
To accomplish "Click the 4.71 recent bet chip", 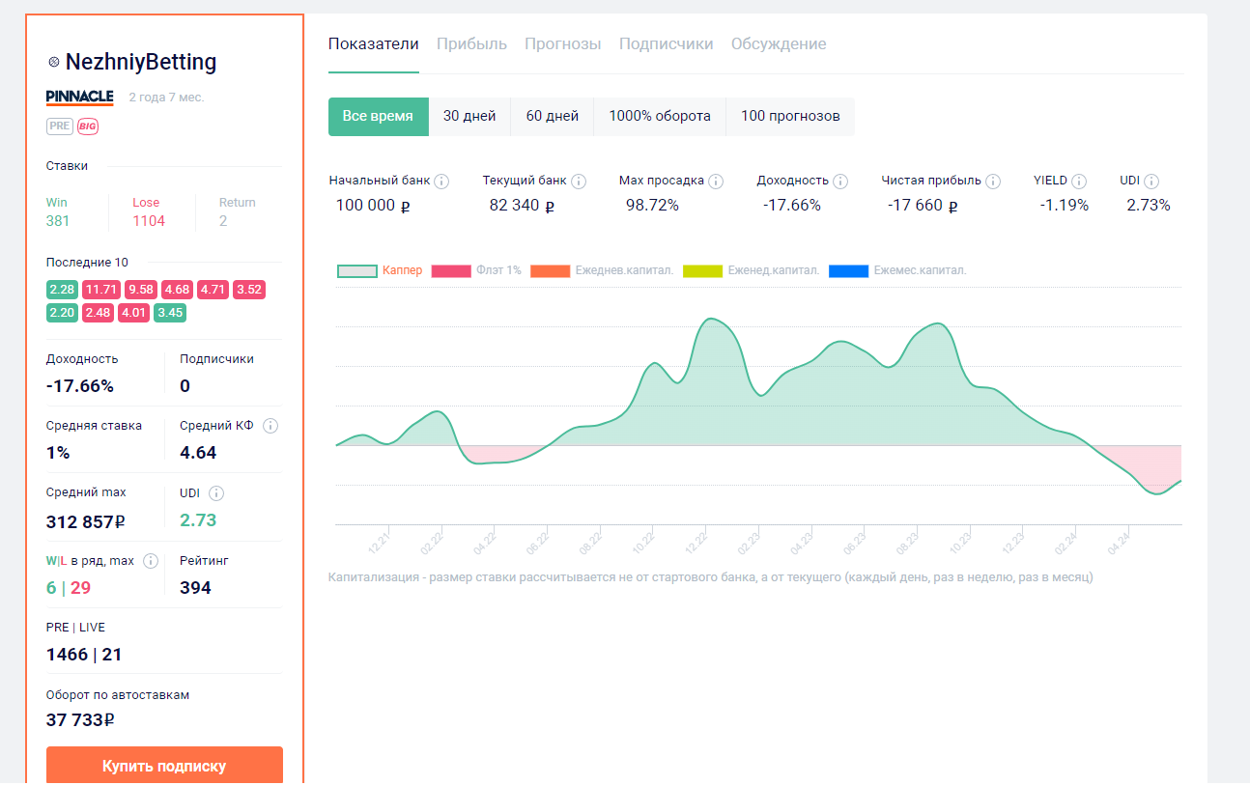I will (x=213, y=290).
